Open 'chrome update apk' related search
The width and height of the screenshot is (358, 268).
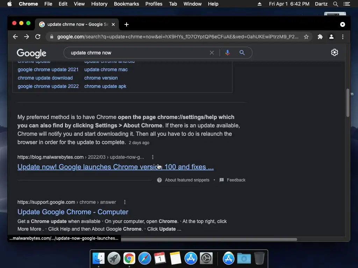[x=105, y=87]
